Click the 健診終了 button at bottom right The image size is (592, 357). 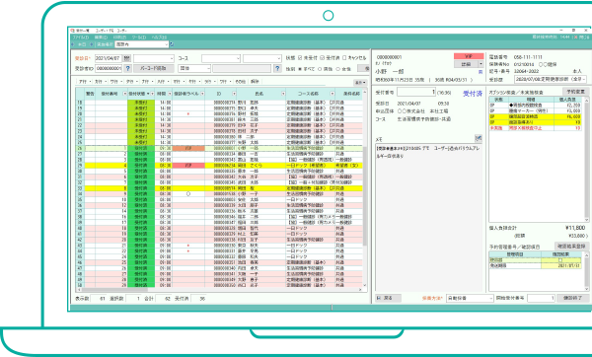572,298
